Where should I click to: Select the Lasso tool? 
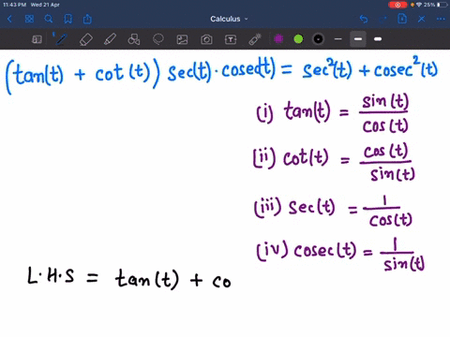click(x=158, y=39)
